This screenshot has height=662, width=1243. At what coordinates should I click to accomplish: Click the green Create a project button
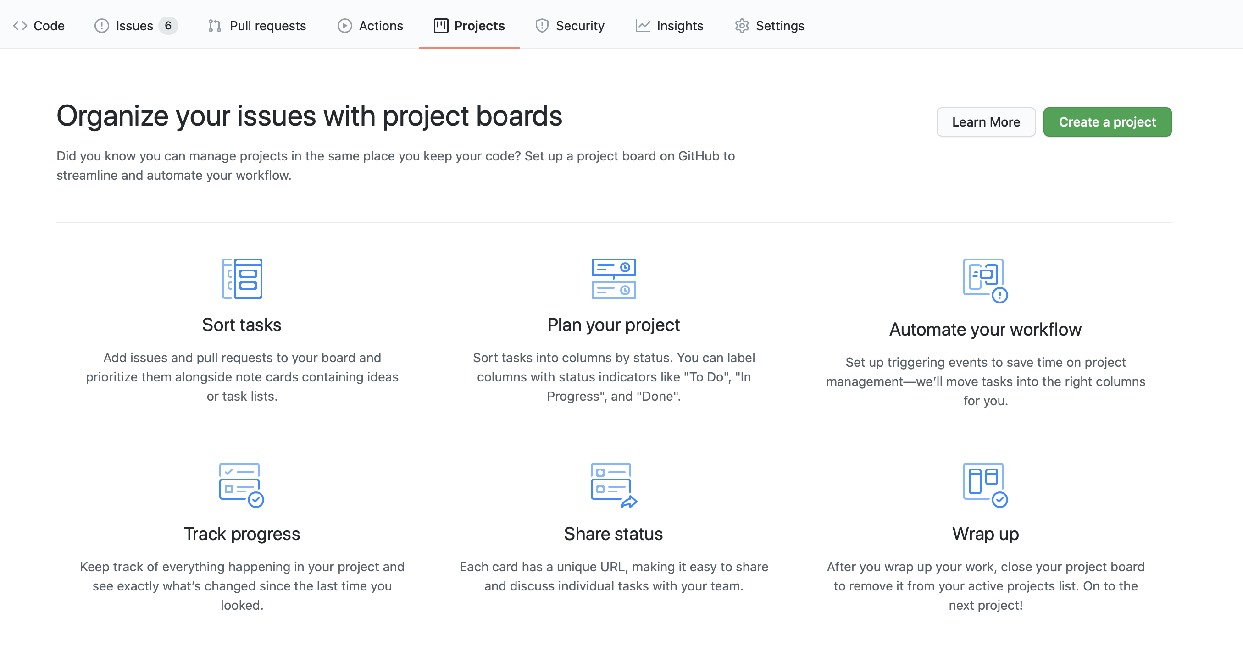1107,122
